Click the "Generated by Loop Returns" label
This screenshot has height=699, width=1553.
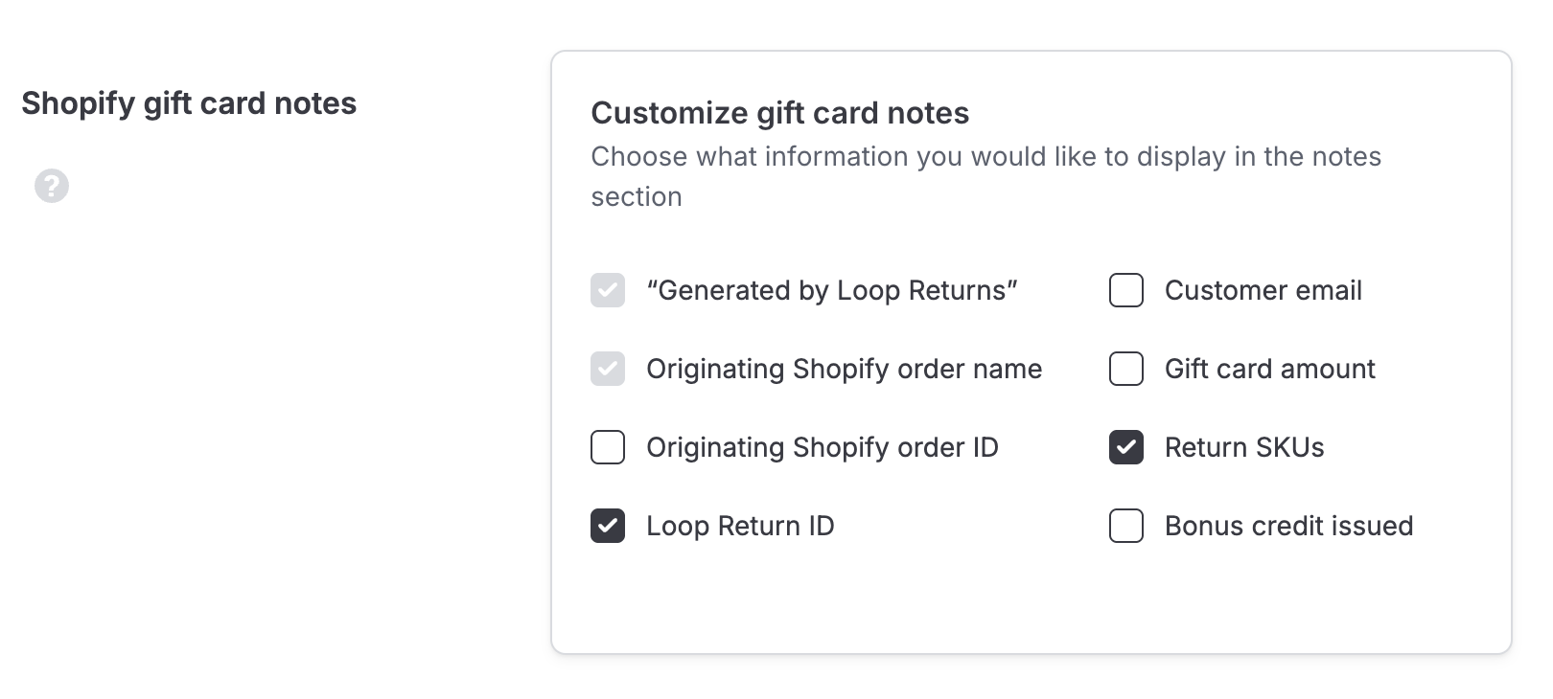tap(832, 290)
